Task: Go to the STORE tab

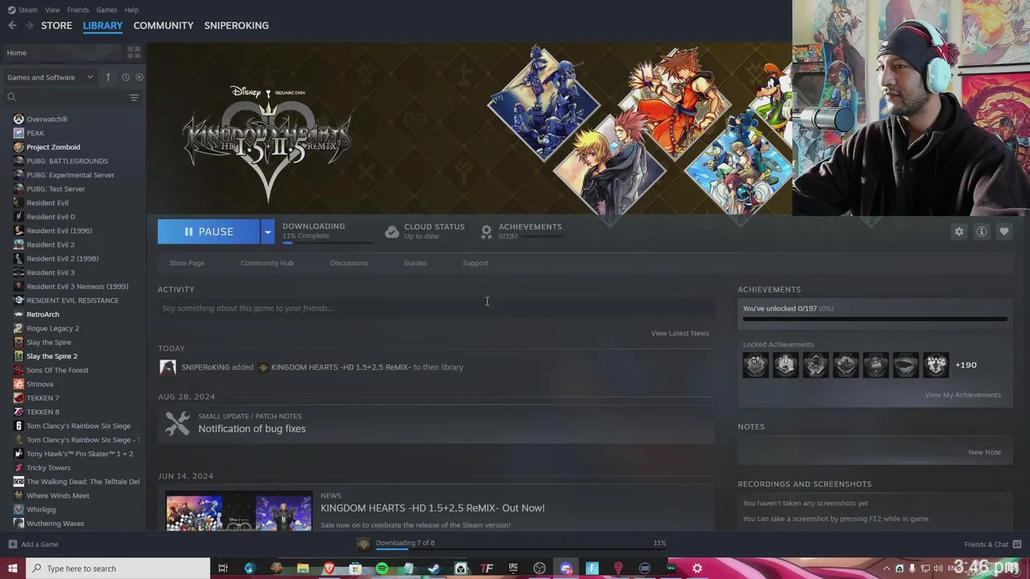Action: point(56,26)
